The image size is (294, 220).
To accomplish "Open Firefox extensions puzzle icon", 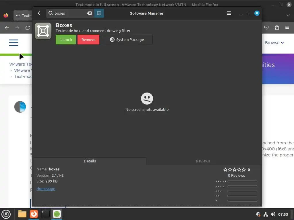I will [x=277, y=28].
